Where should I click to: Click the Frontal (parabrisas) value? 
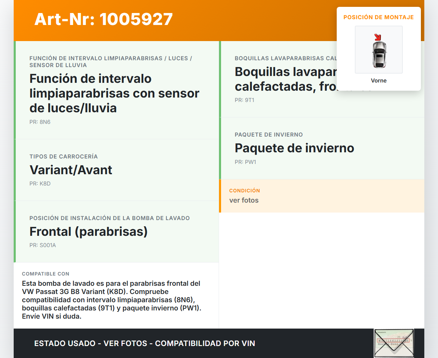point(88,231)
